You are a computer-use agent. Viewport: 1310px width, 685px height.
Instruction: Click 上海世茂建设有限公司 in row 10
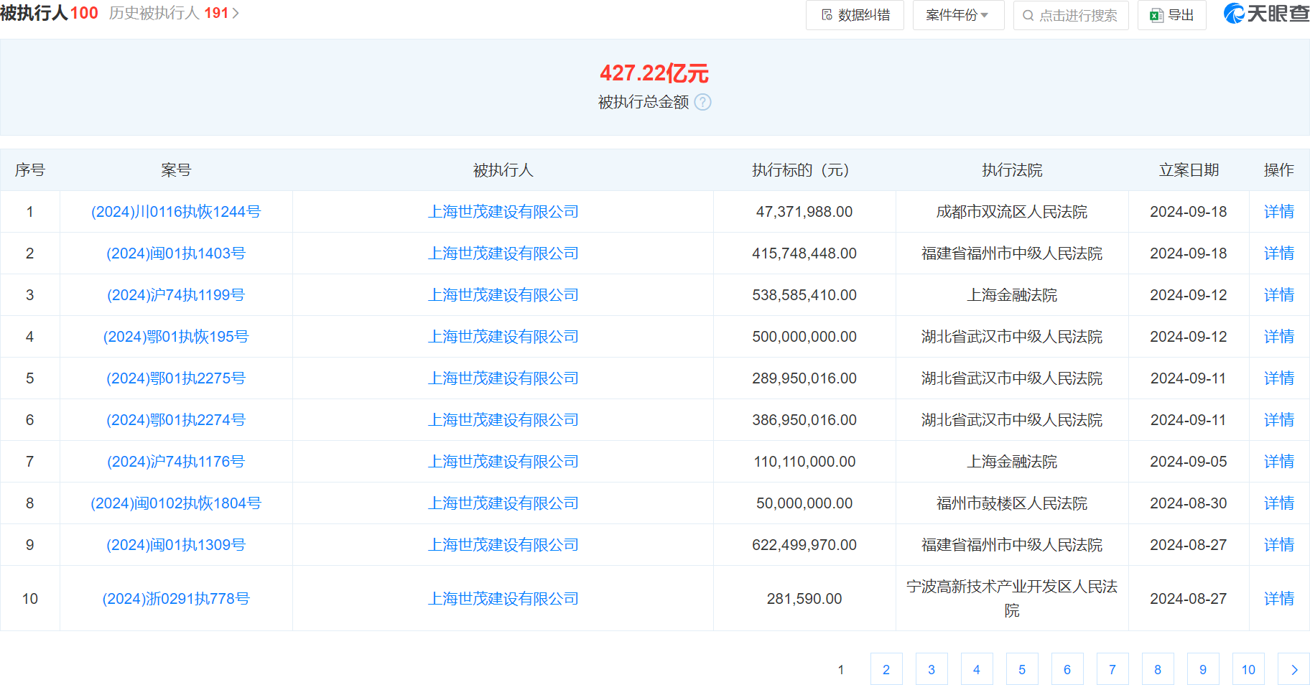pyautogui.click(x=503, y=599)
